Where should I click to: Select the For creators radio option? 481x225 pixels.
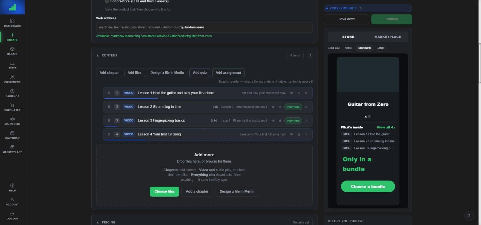107,1
